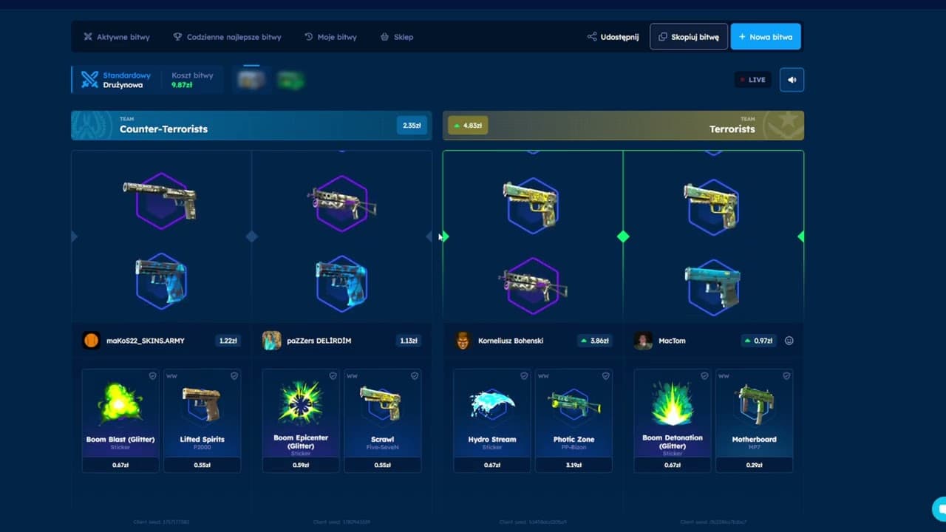
Task: Click the Counter-Terrorists team name
Action: (x=163, y=129)
